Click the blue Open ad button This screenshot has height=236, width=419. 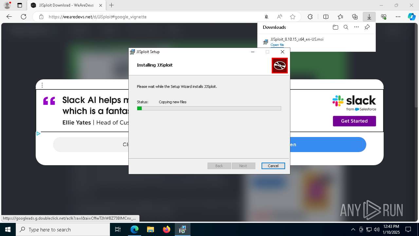[x=327, y=145]
